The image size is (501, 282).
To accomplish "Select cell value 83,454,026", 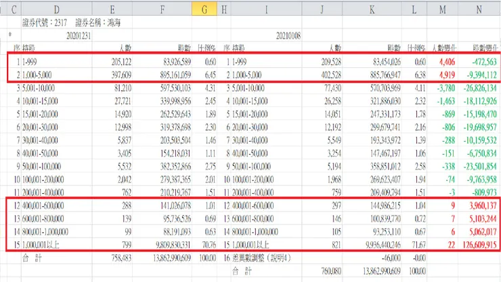I will coord(387,62).
